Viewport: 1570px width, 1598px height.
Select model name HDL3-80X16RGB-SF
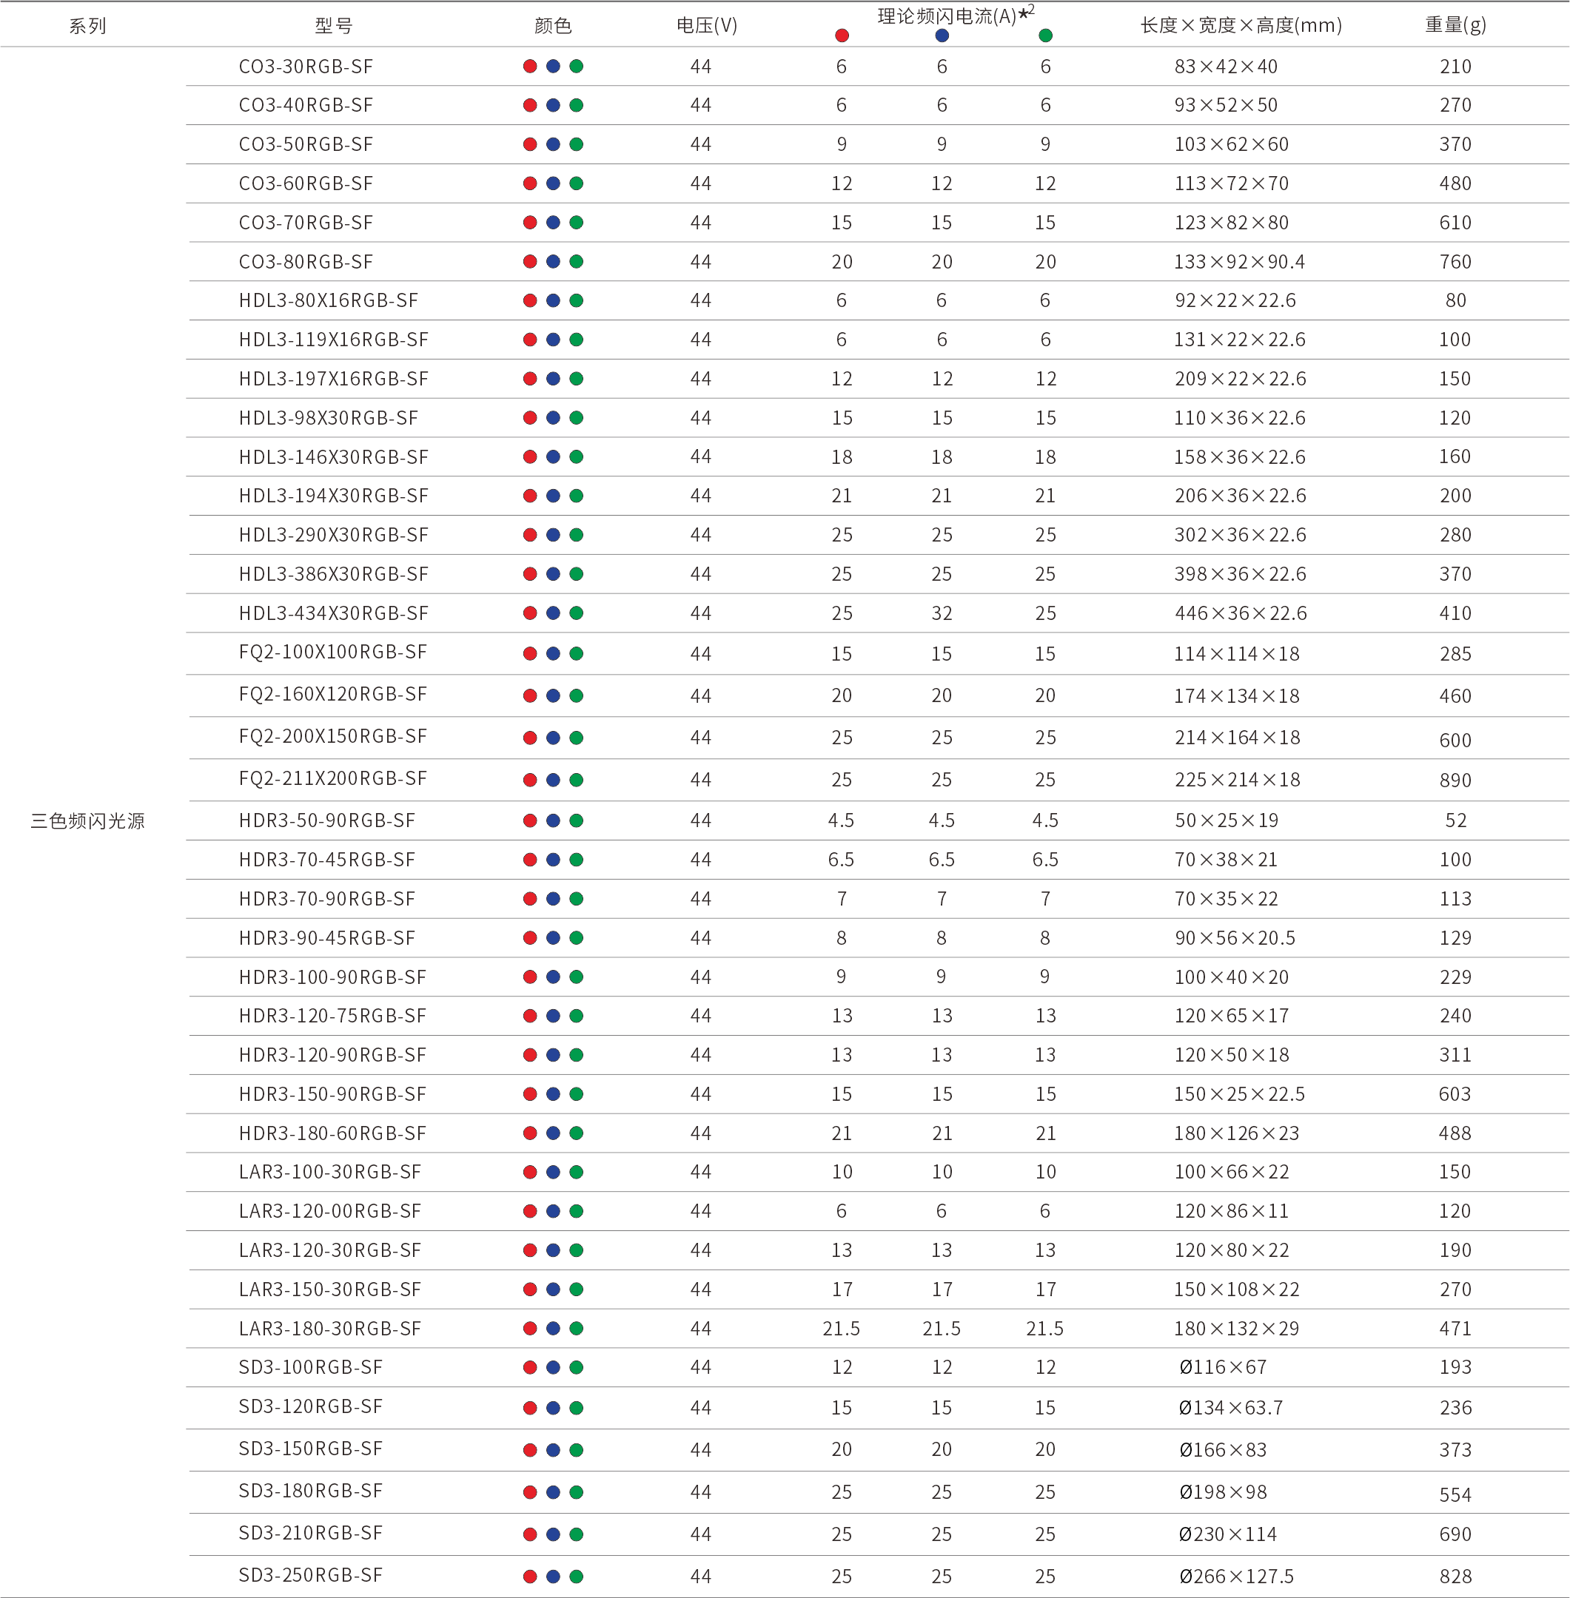tap(328, 301)
